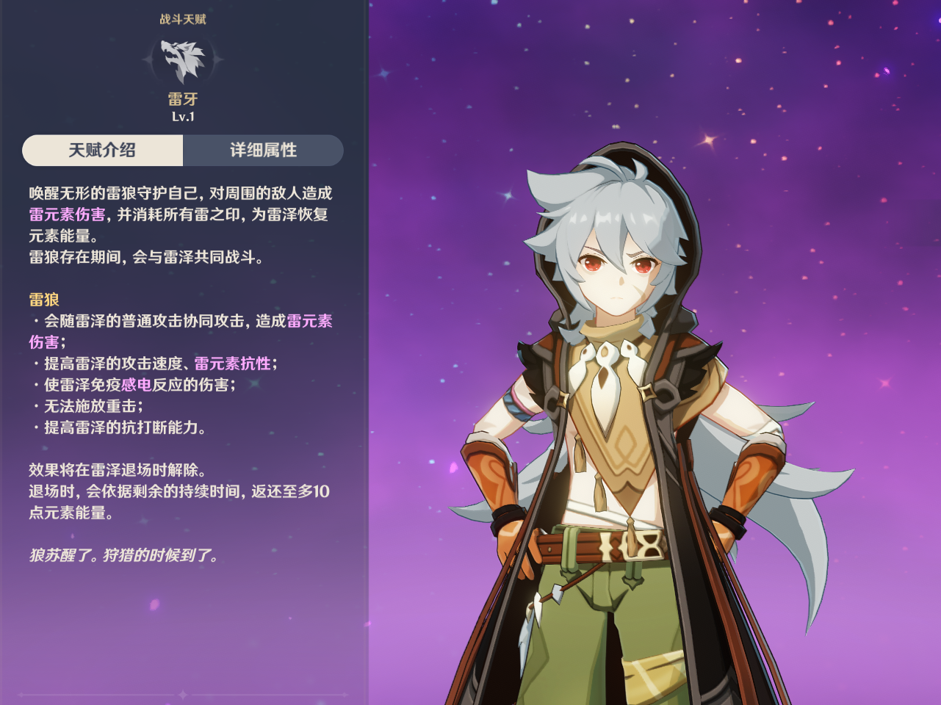This screenshot has width=941, height=705.
Task: Select the 天赋介绍 tab
Action: [x=102, y=150]
